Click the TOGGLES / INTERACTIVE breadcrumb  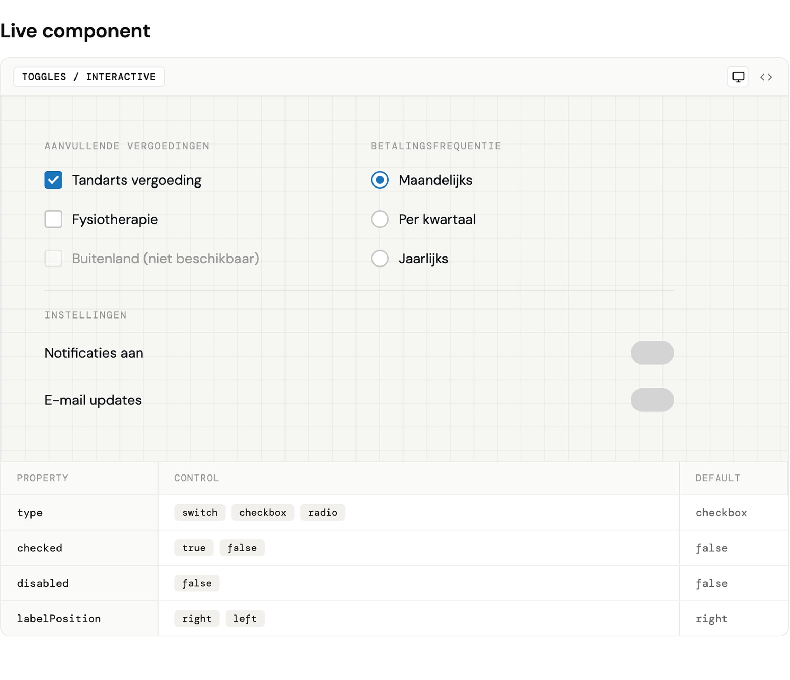click(88, 77)
